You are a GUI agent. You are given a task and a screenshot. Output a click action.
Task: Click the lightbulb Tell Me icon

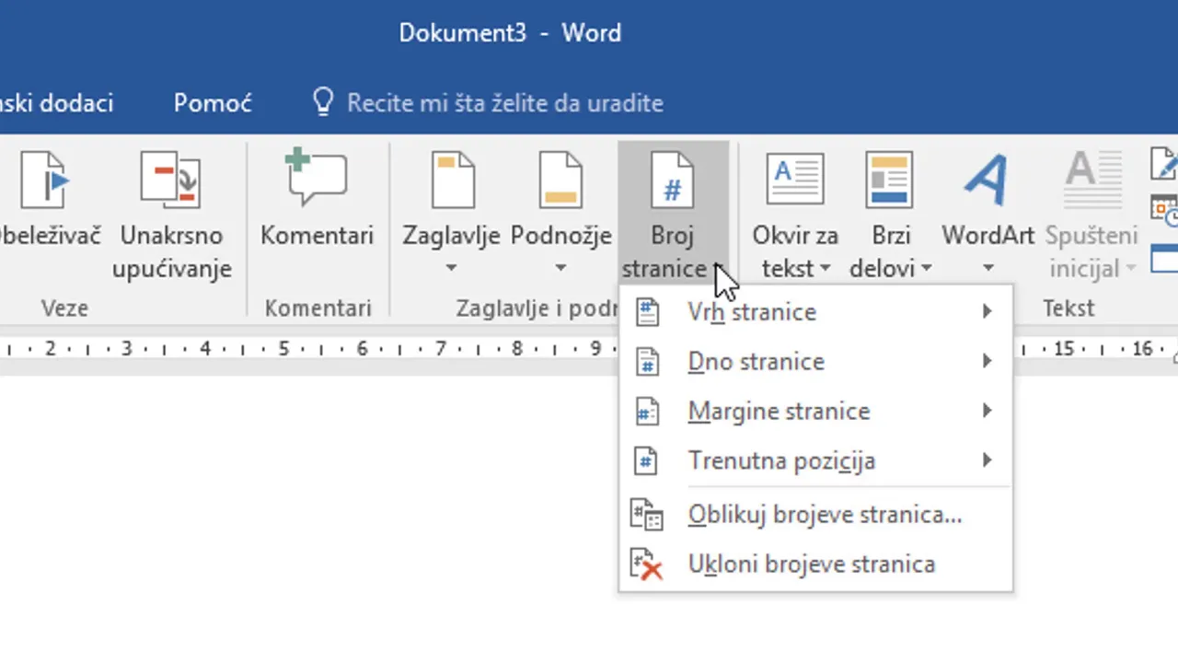click(x=322, y=102)
